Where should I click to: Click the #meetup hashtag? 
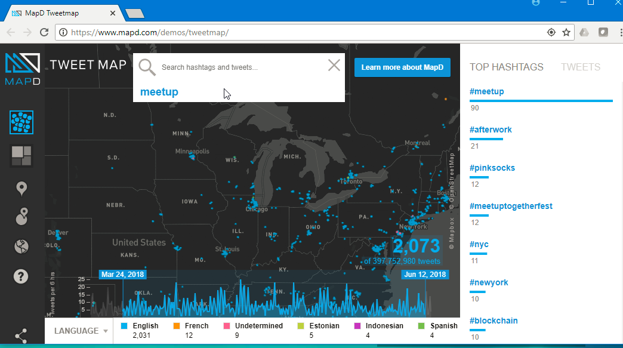pos(487,91)
